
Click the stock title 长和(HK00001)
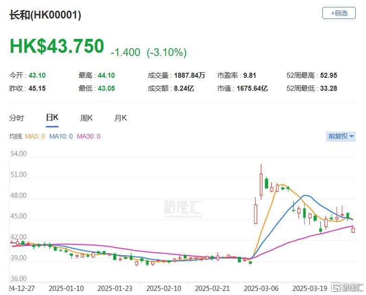pos(45,15)
